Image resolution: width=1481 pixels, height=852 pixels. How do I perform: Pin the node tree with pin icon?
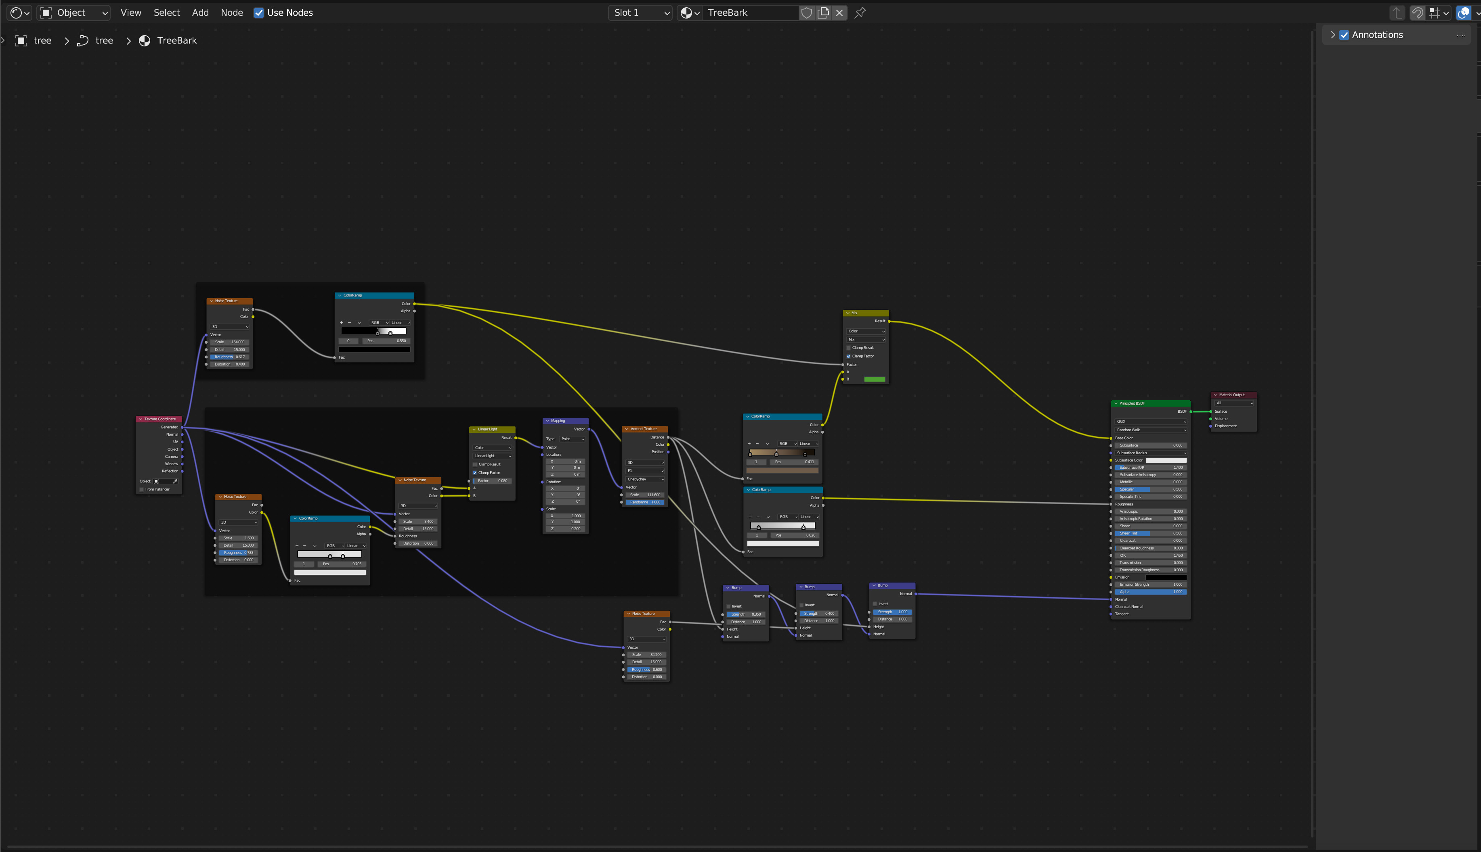tap(860, 13)
